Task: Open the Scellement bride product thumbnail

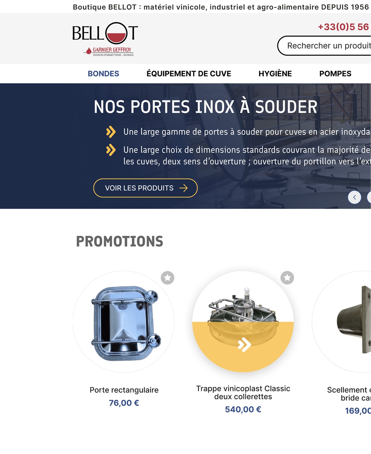Action: pos(342,322)
